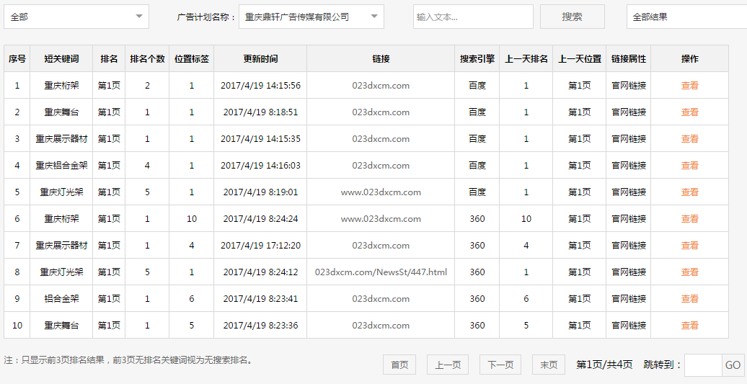Click 查看 for row 1 重庆桁架
747x384 pixels.
click(689, 86)
